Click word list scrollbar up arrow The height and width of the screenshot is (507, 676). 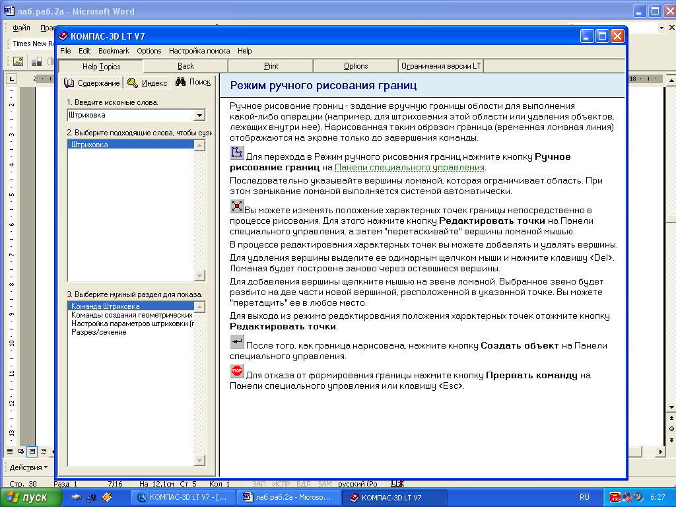(x=199, y=146)
